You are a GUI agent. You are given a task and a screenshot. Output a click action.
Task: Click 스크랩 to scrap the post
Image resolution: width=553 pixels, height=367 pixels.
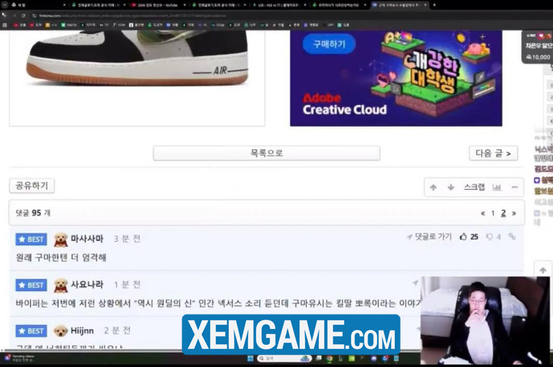[474, 187]
